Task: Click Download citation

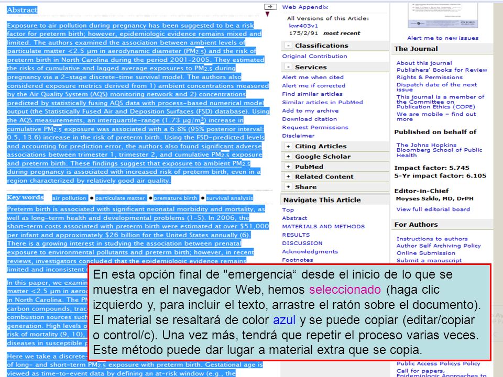Action: (x=309, y=119)
